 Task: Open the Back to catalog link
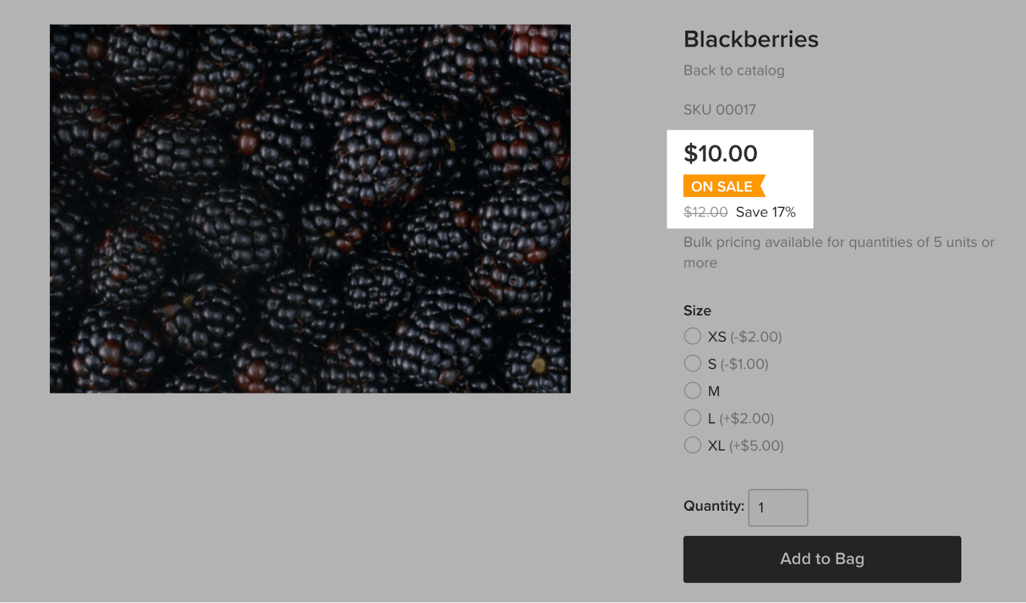(x=733, y=71)
